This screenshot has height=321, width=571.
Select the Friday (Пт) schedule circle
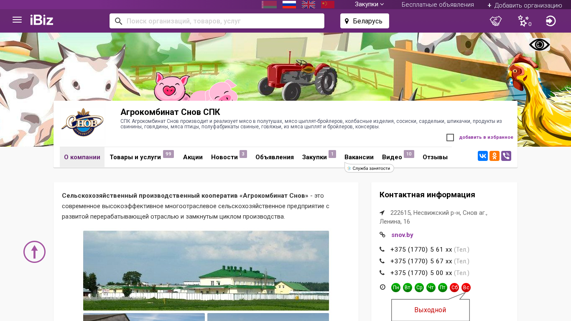coord(443,288)
